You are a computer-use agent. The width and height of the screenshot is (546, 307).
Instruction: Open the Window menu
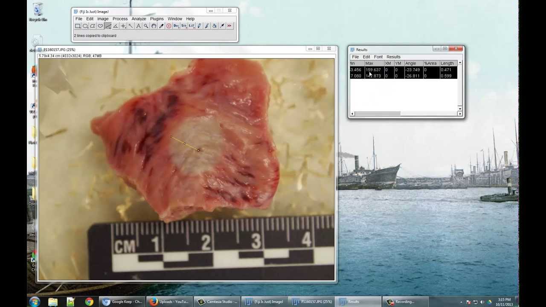175,19
